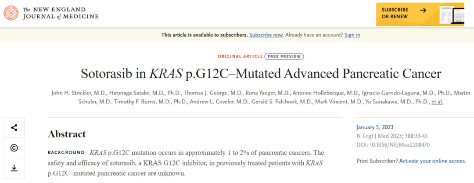Image resolution: width=474 pixels, height=183 pixels.
Task: Click the article title heading
Action: 261,74
